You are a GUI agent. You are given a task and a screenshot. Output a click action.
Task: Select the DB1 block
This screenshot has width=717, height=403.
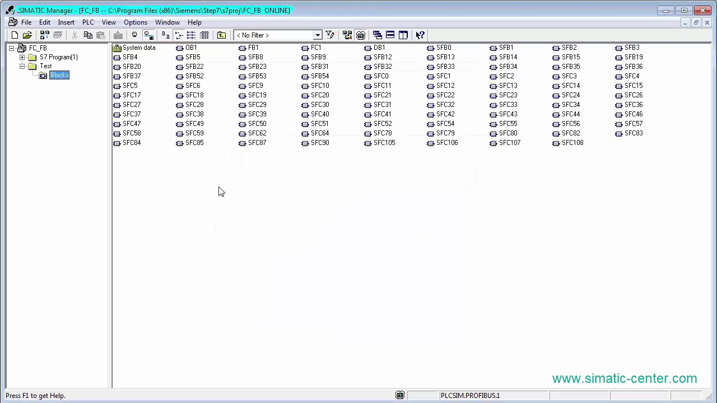375,48
